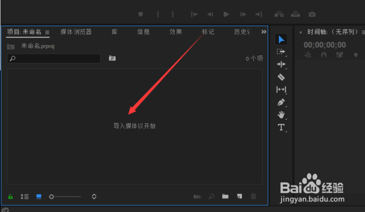
Task: Go to In point in monitor
Action: [x=194, y=15]
